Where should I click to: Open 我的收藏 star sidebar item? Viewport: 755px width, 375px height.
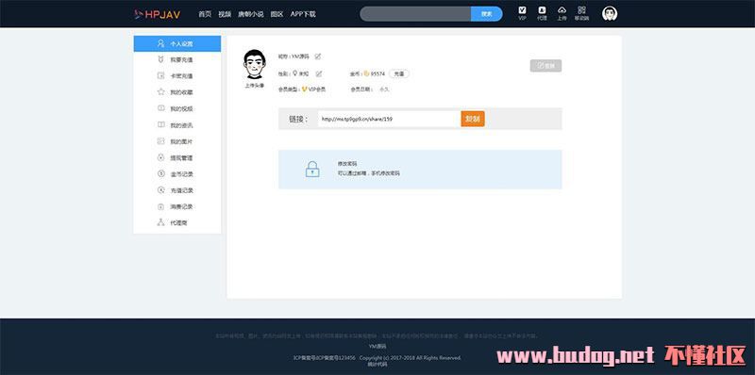coord(177,92)
